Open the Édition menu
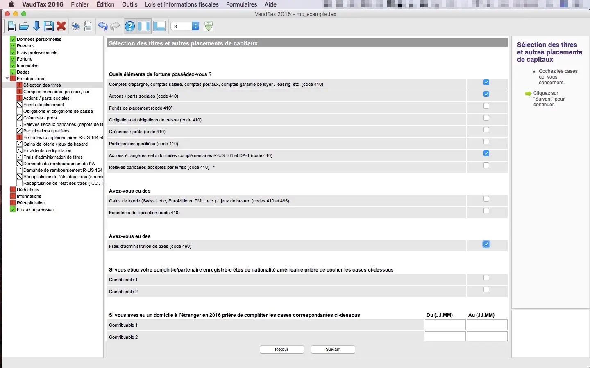Image resolution: width=590 pixels, height=368 pixels. click(x=105, y=4)
